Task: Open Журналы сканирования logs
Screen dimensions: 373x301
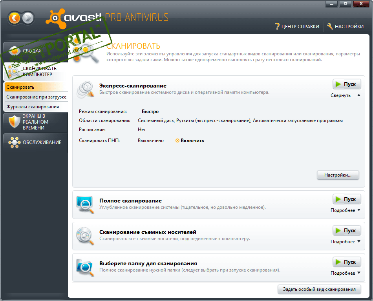Action: pyautogui.click(x=36, y=107)
